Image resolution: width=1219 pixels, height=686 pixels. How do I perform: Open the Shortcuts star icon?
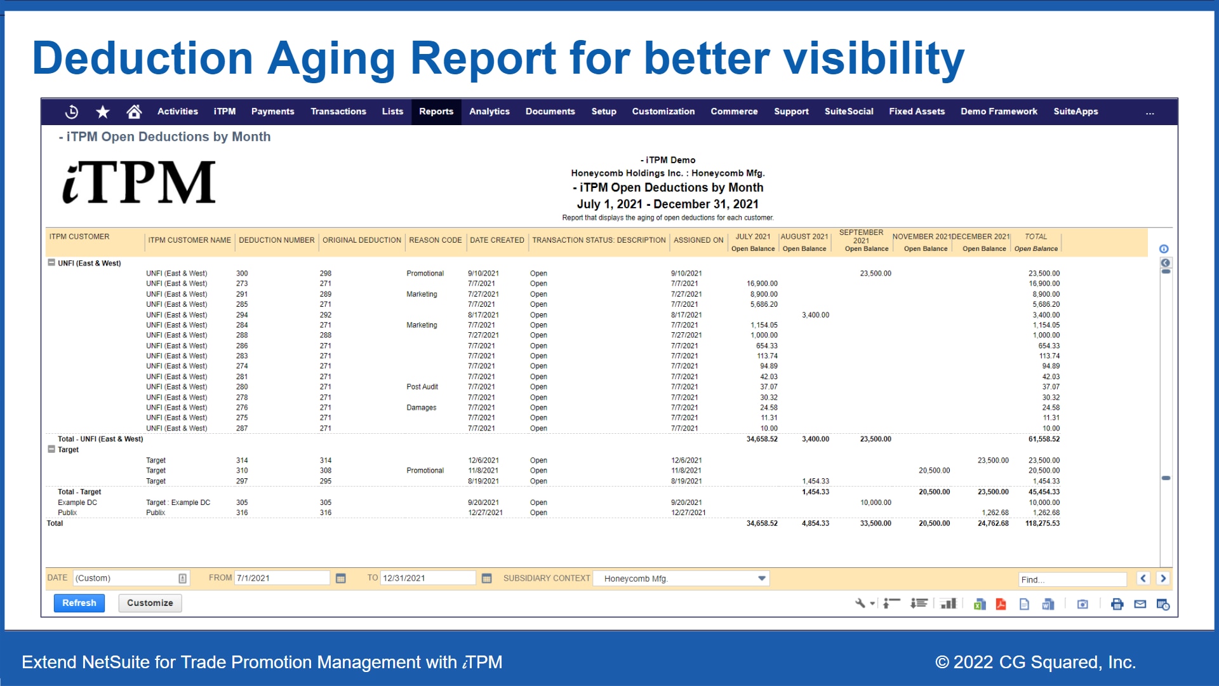pyautogui.click(x=103, y=112)
